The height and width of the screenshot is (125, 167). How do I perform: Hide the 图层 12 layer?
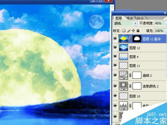click(115, 47)
